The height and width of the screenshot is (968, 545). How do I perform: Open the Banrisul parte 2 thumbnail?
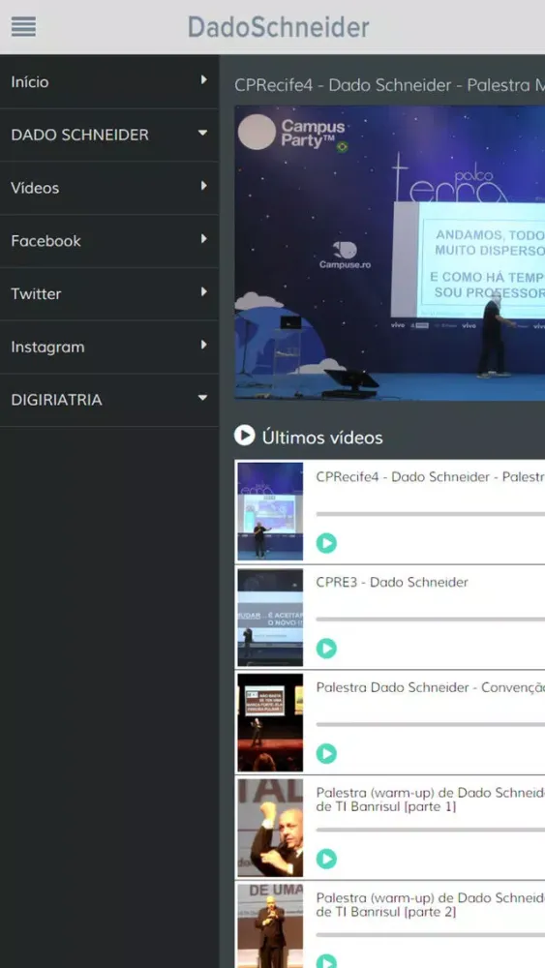[270, 926]
